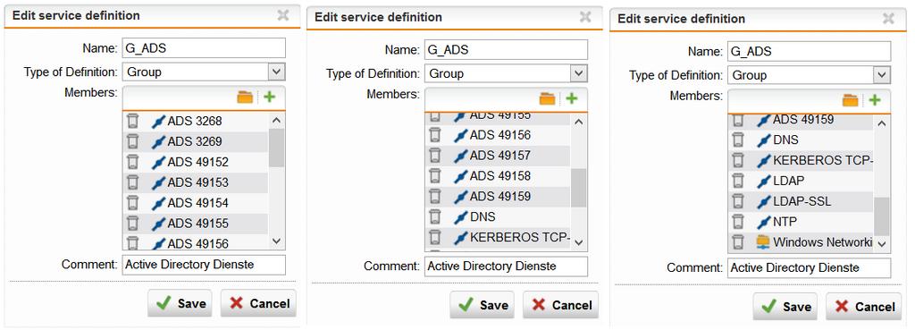Open Type of Definition dropdown in right dialog
Screen dimensions: 915x330
pyautogui.click(x=882, y=75)
